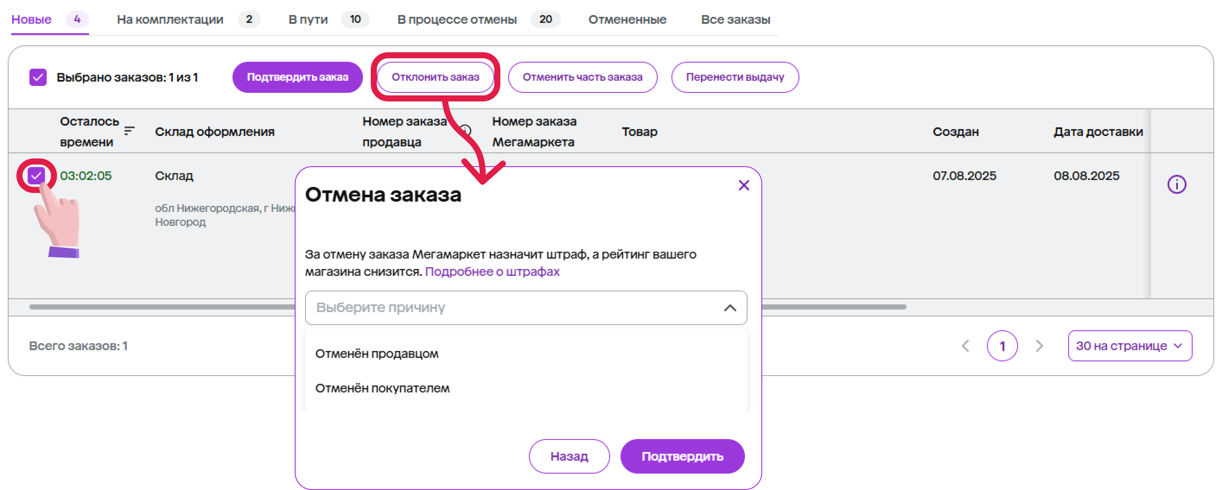Screen dimensions: 1225x490
Task: Click Отклонить заказ button
Action: pos(435,77)
